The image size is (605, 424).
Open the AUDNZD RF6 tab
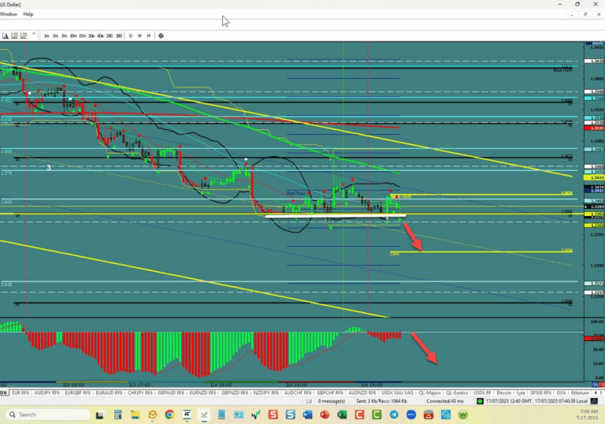[362, 392]
